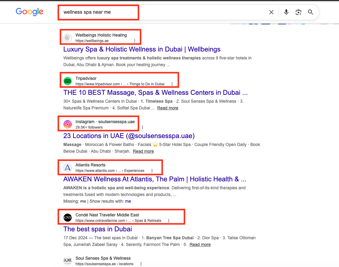Open 'THE 10 BEST Massage, Spas' link
The height and width of the screenshot is (267, 339).
tap(155, 93)
